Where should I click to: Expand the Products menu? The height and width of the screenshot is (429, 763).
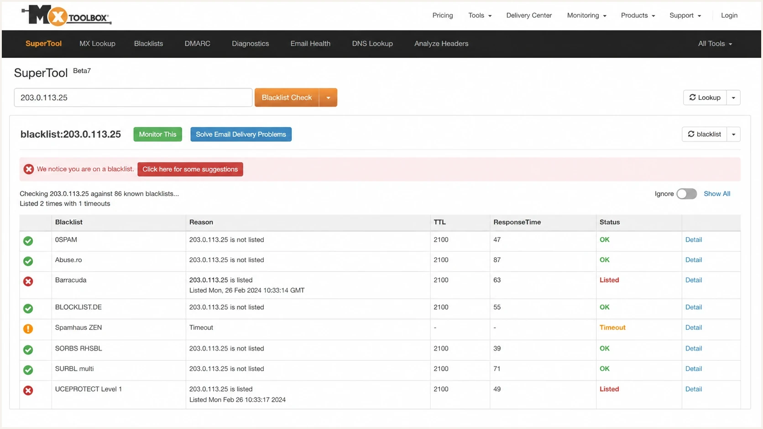tap(638, 16)
